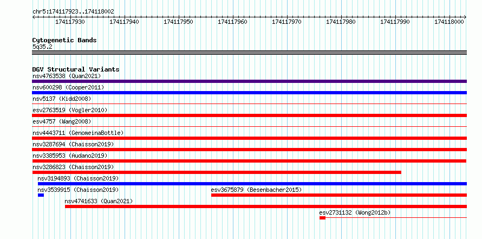Select the red nsv3287694 variant bar
Viewport: 482px width, 239px height.
[x=249, y=150]
